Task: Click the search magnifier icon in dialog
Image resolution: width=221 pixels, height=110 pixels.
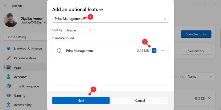Action: click(165, 19)
